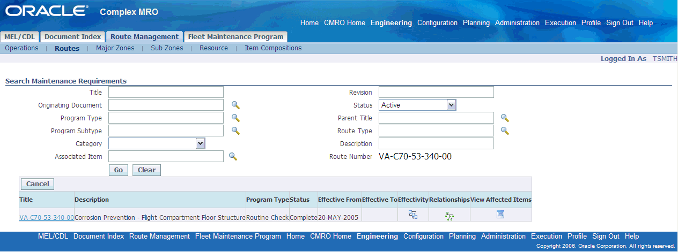Open Planning in top navigation
The width and height of the screenshot is (678, 252).
pos(476,23)
